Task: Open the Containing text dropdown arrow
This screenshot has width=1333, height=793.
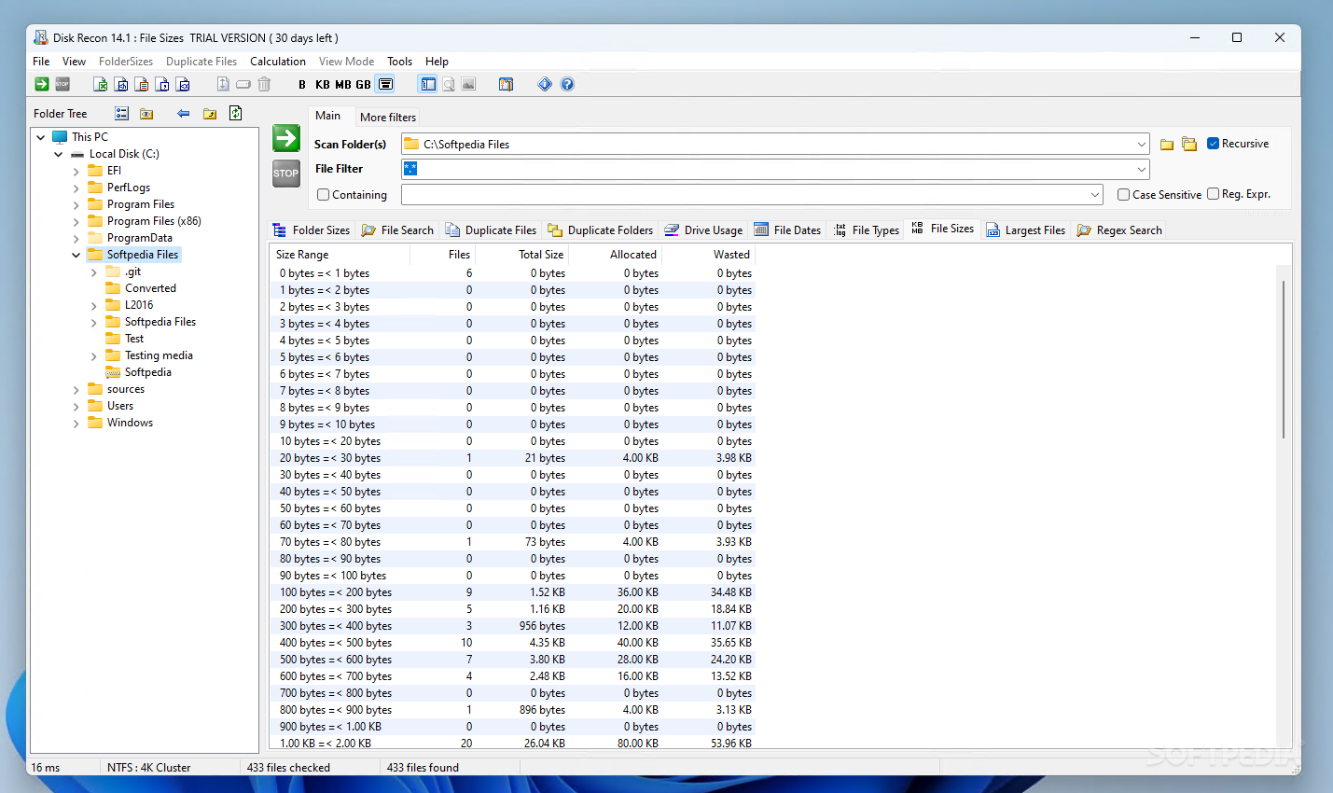Action: [x=1095, y=195]
